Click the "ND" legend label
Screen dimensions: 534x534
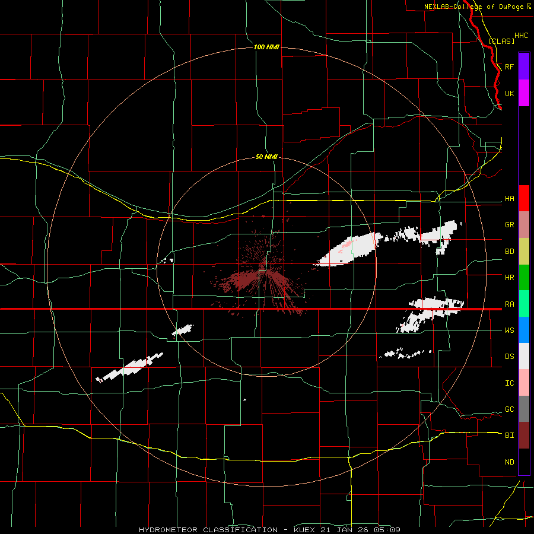(x=509, y=462)
